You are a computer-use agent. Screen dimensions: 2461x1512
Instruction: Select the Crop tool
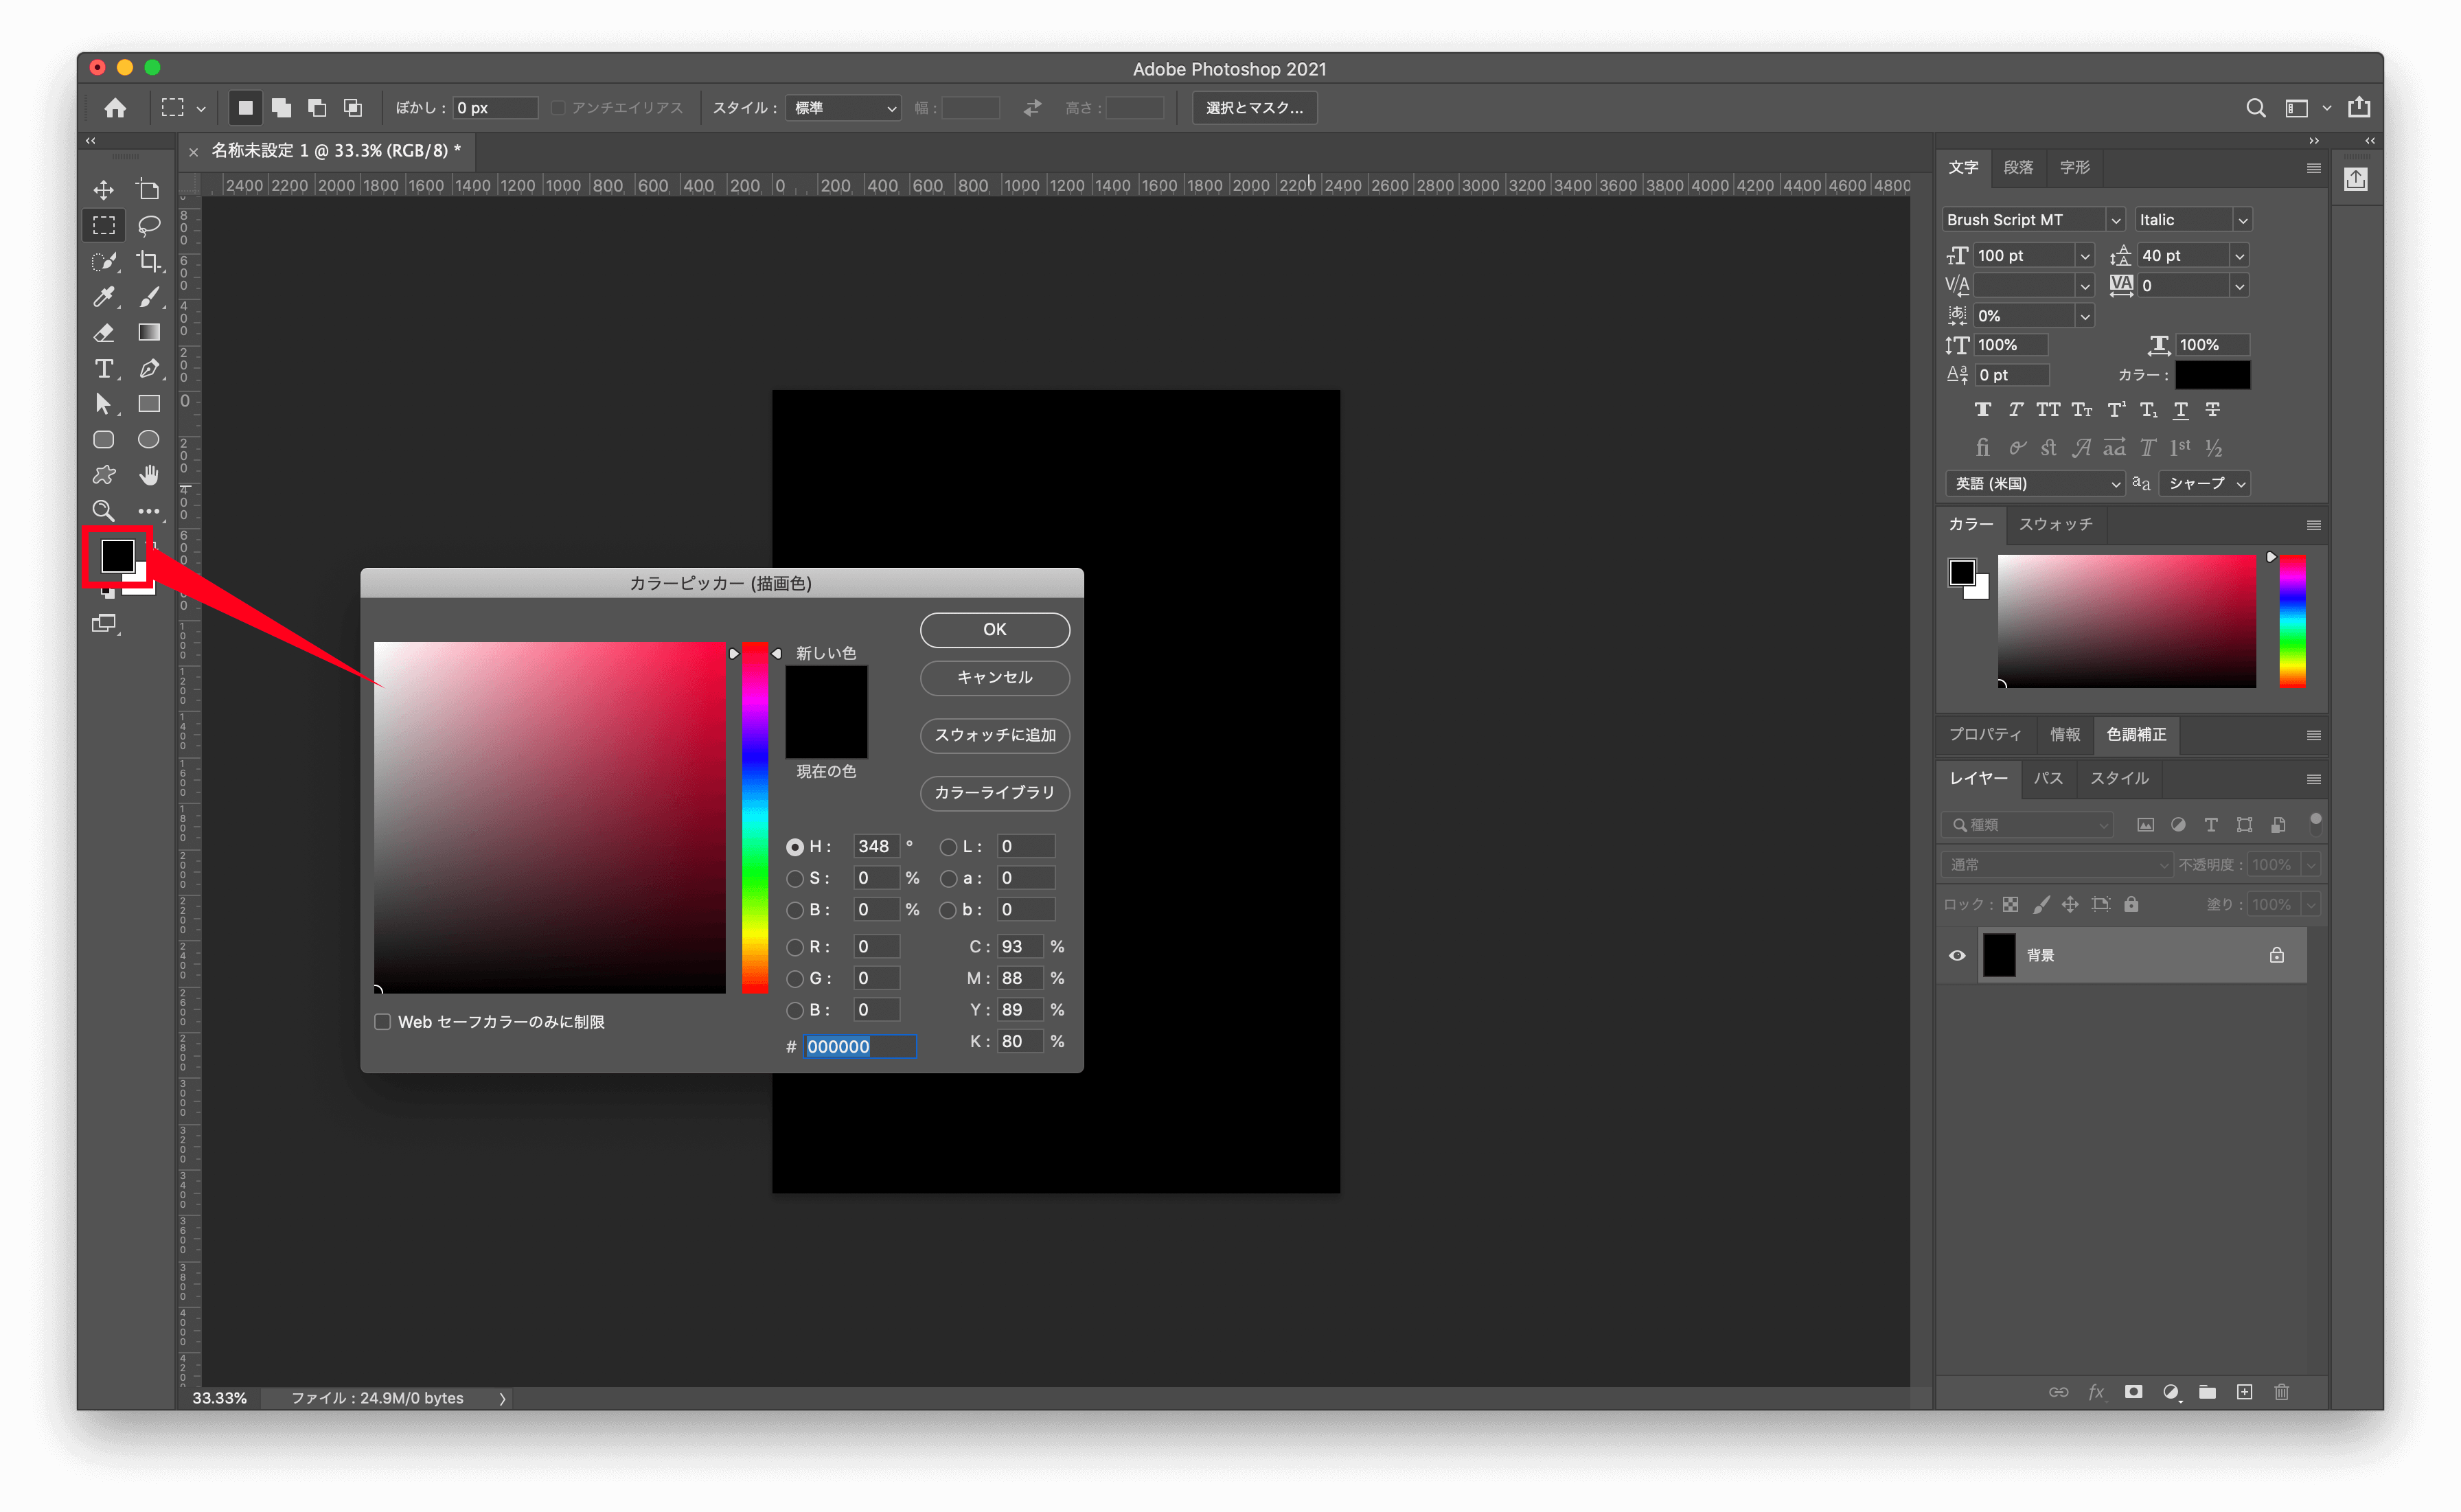click(x=149, y=261)
